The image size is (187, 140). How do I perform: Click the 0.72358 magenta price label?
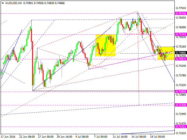tap(181, 105)
